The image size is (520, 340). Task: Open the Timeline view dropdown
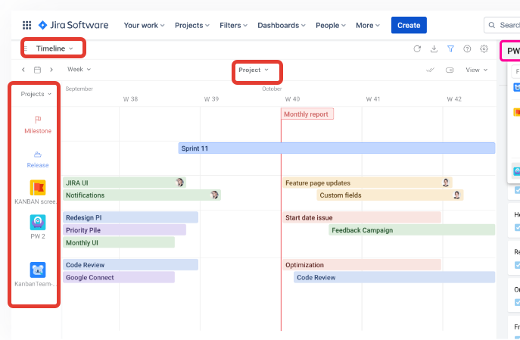(54, 48)
